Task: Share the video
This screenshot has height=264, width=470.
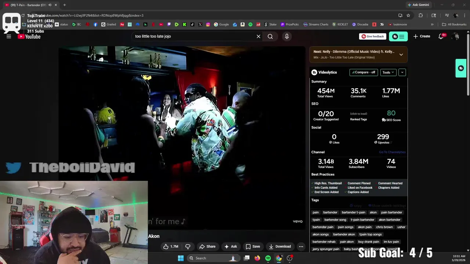Action: coord(207,246)
